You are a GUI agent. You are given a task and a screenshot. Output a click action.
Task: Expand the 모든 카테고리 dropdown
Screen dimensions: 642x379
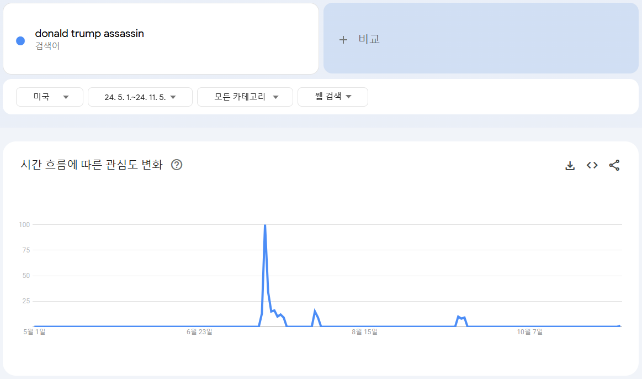point(245,97)
